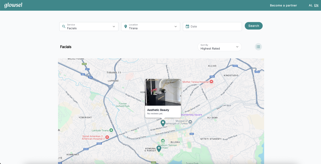Viewport: 321px width, 164px height.
Task: Click Spitali Amerikan 3 hospital marker icon
Action: click(107, 137)
